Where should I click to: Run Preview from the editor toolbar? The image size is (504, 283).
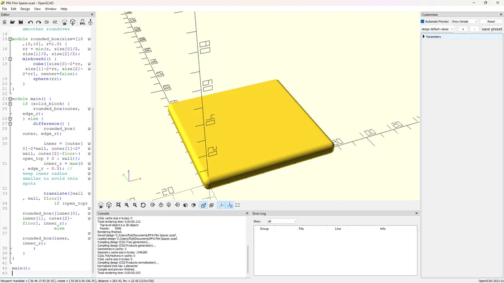pyautogui.click(x=64, y=22)
